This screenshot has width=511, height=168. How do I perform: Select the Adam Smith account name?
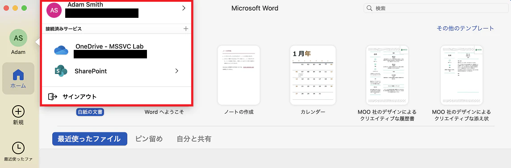pyautogui.click(x=85, y=4)
